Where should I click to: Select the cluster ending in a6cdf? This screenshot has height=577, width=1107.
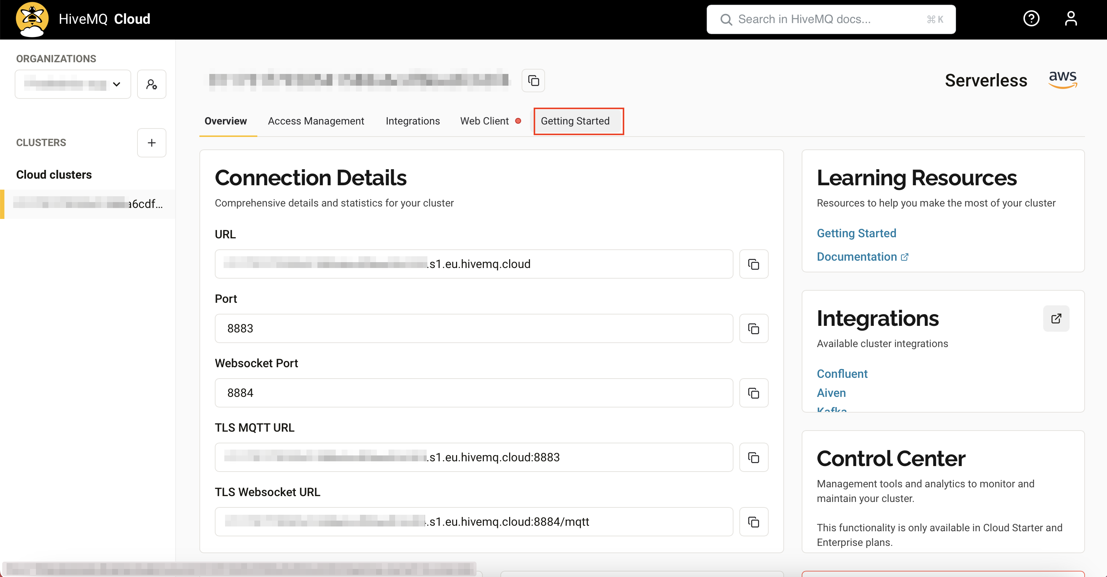point(88,204)
